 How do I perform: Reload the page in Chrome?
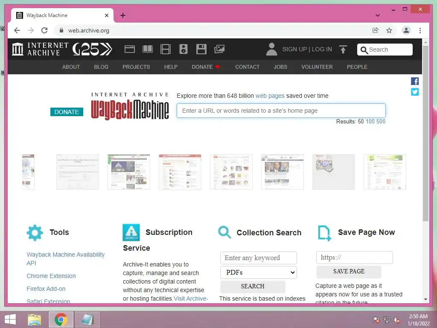pyautogui.click(x=44, y=30)
